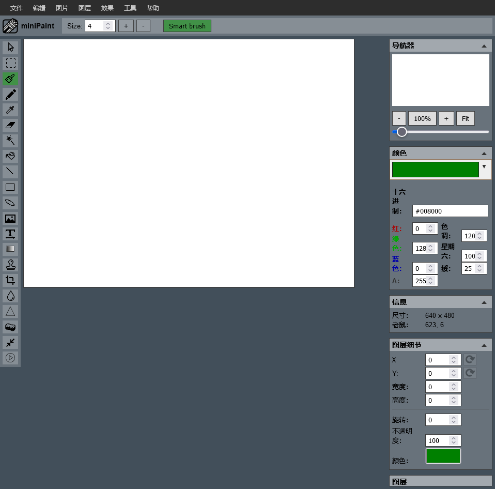Screen dimensions: 495x489
Task: Choose the dashed rectangle Selection tool
Action: point(10,63)
